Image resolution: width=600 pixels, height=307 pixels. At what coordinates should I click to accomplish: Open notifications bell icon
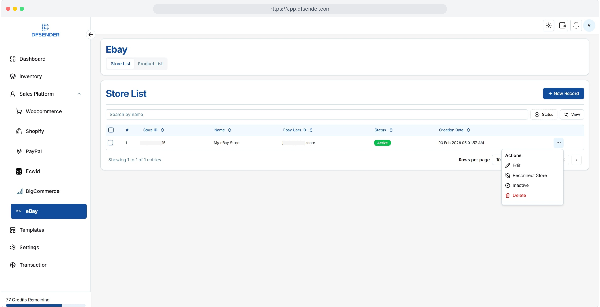[576, 26]
